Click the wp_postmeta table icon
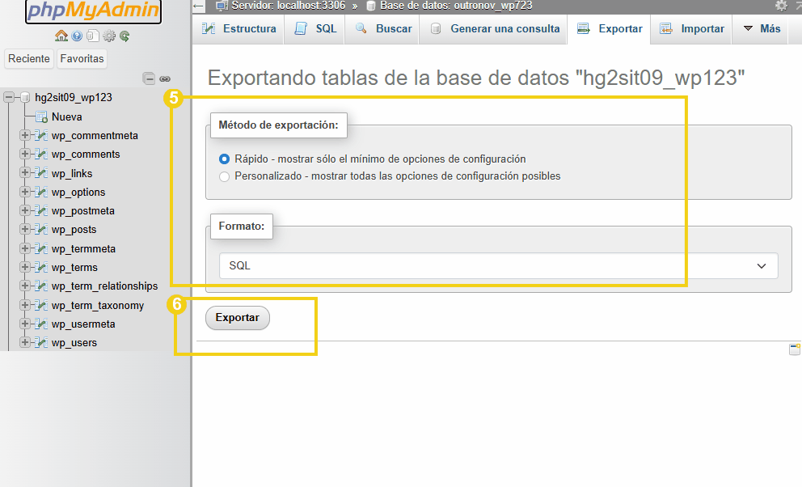Screen dimensions: 802x487 pos(41,211)
